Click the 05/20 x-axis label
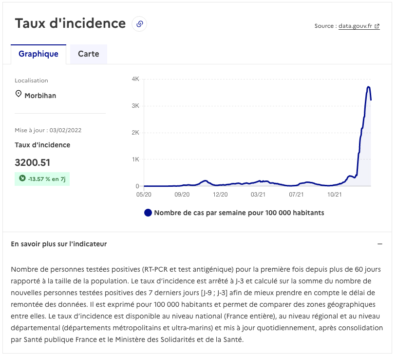The height and width of the screenshot is (358, 396). 144,195
